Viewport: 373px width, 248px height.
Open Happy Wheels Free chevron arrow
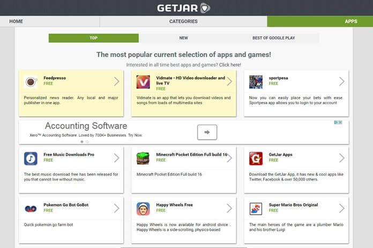coord(229,208)
